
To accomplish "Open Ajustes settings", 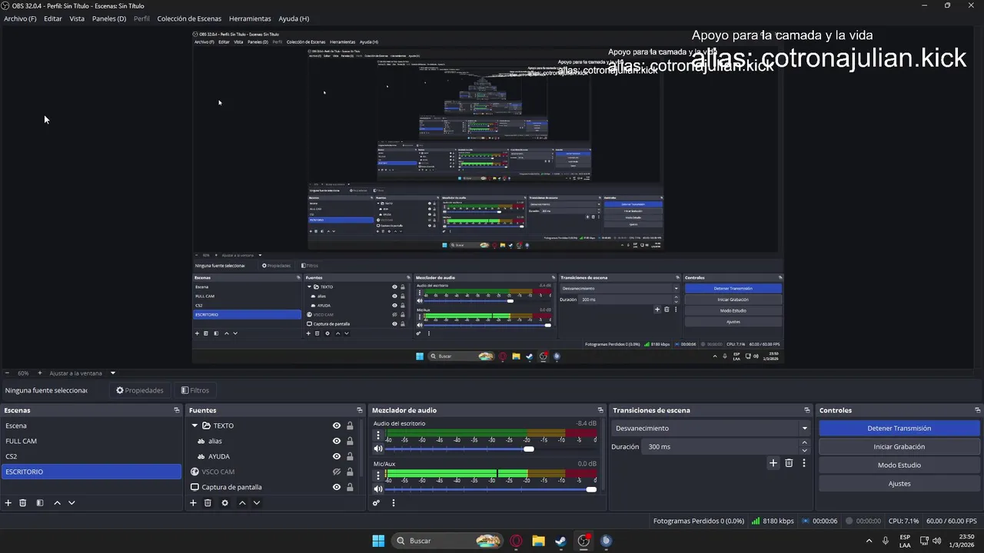I will [x=899, y=484].
